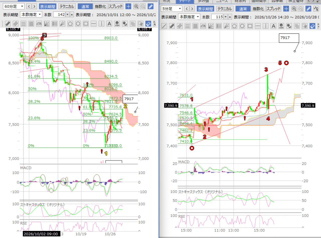Pick the vertical line tool in left chart
The width and height of the screenshot is (321, 238).
(x=101, y=24)
